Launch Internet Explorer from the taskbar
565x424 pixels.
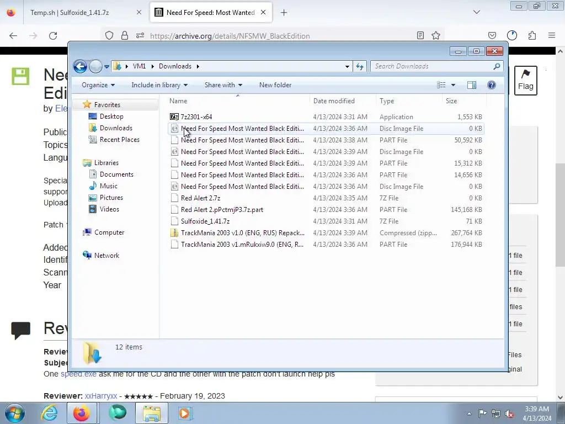click(49, 413)
